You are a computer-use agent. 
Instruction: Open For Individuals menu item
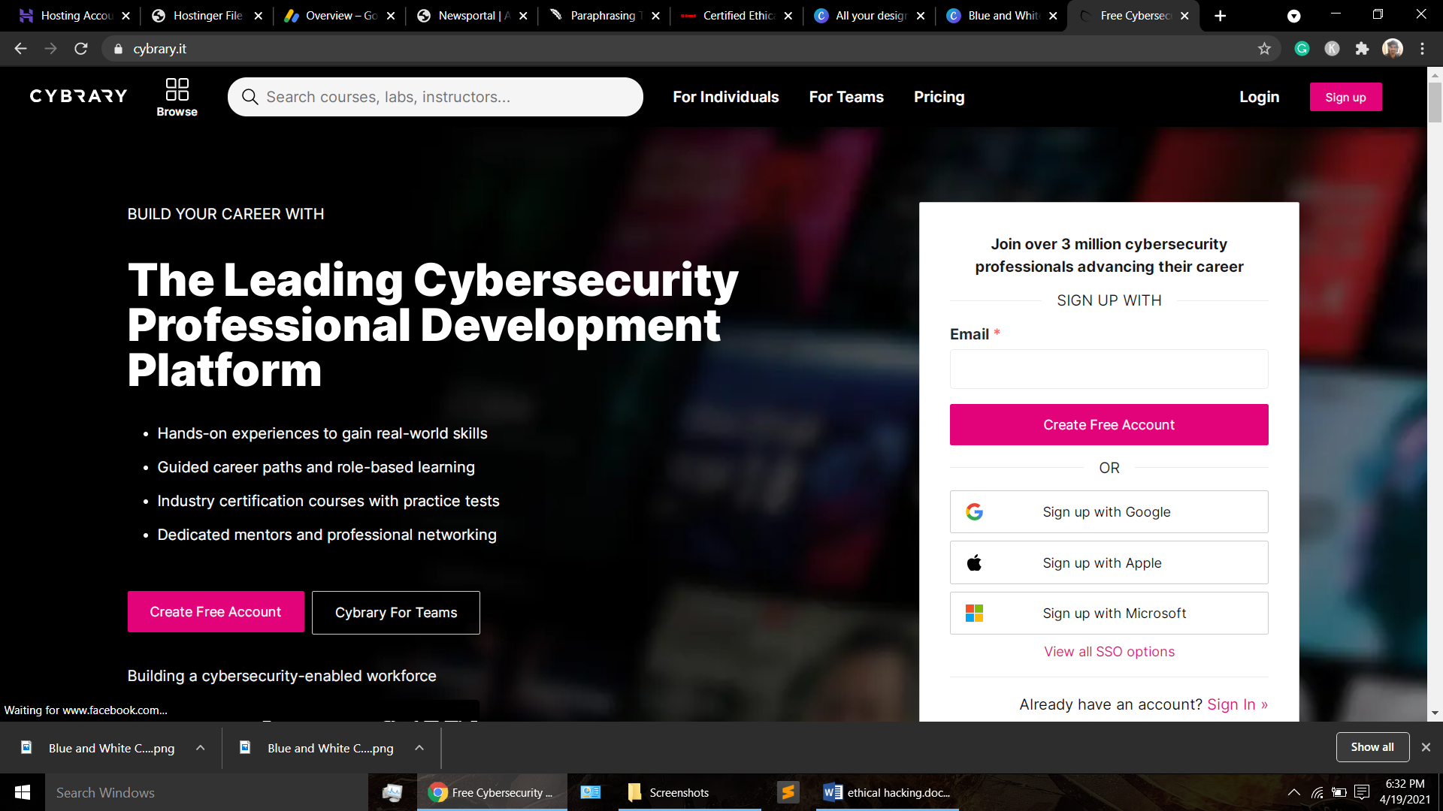coord(725,97)
